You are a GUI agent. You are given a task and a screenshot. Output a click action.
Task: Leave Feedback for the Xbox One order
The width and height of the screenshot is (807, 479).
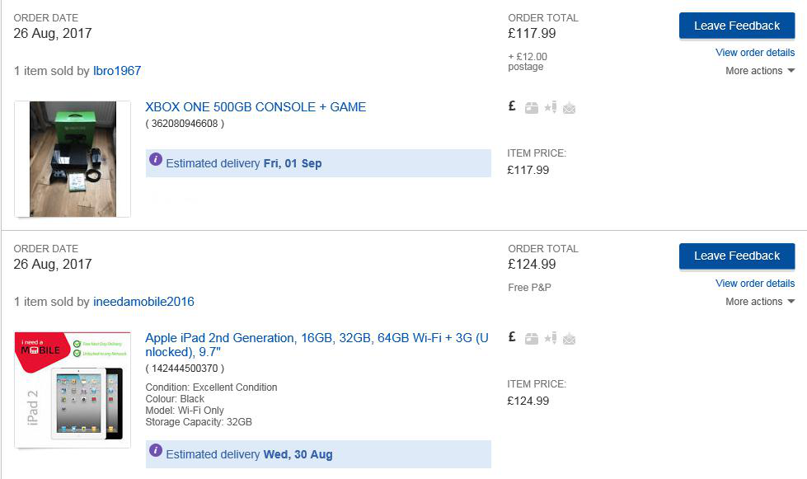(737, 26)
